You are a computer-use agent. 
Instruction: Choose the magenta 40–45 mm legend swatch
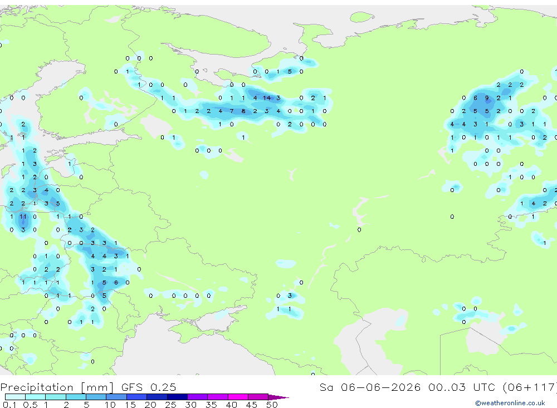click(x=238, y=397)
